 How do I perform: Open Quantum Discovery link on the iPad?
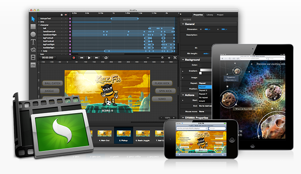click(x=231, y=79)
